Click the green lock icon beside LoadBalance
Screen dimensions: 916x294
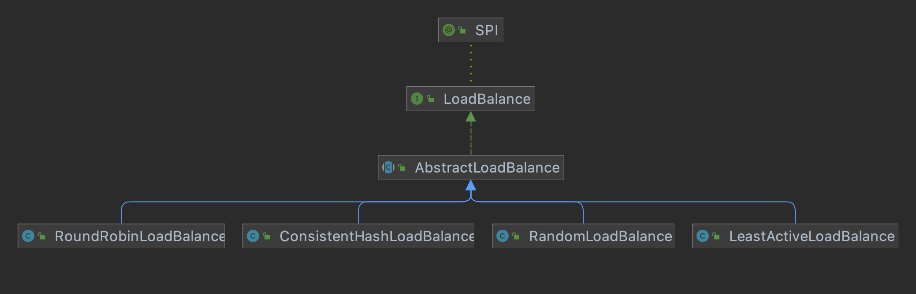(x=430, y=99)
